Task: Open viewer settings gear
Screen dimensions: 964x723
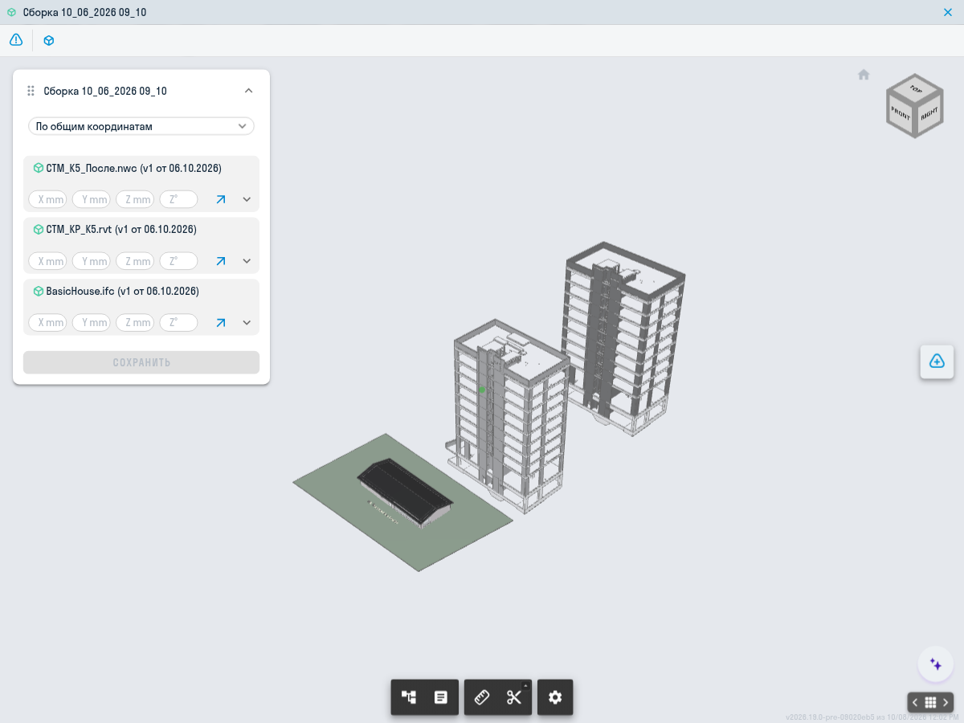Action: (555, 697)
